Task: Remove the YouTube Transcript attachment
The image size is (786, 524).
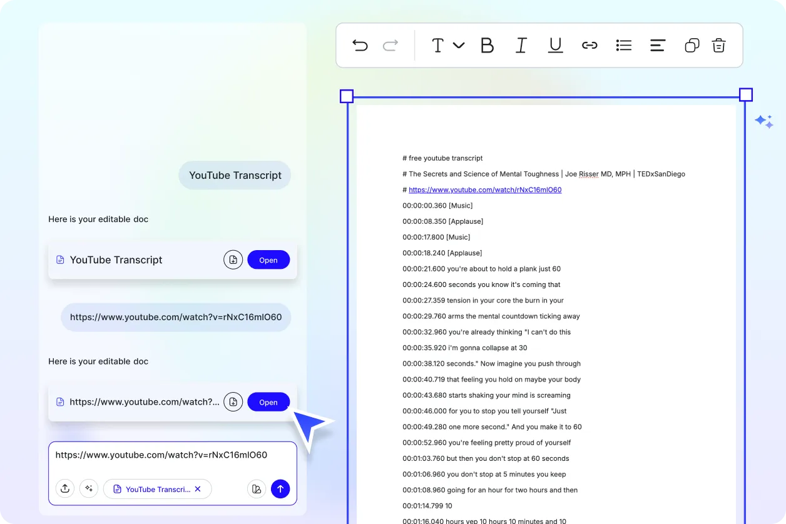Action: coord(198,489)
